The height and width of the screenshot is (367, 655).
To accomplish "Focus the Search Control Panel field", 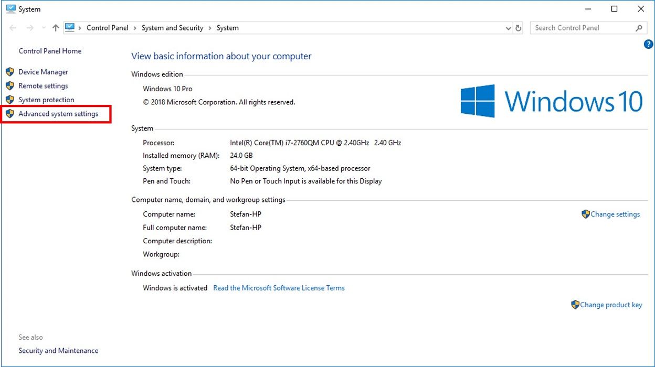I will [580, 28].
